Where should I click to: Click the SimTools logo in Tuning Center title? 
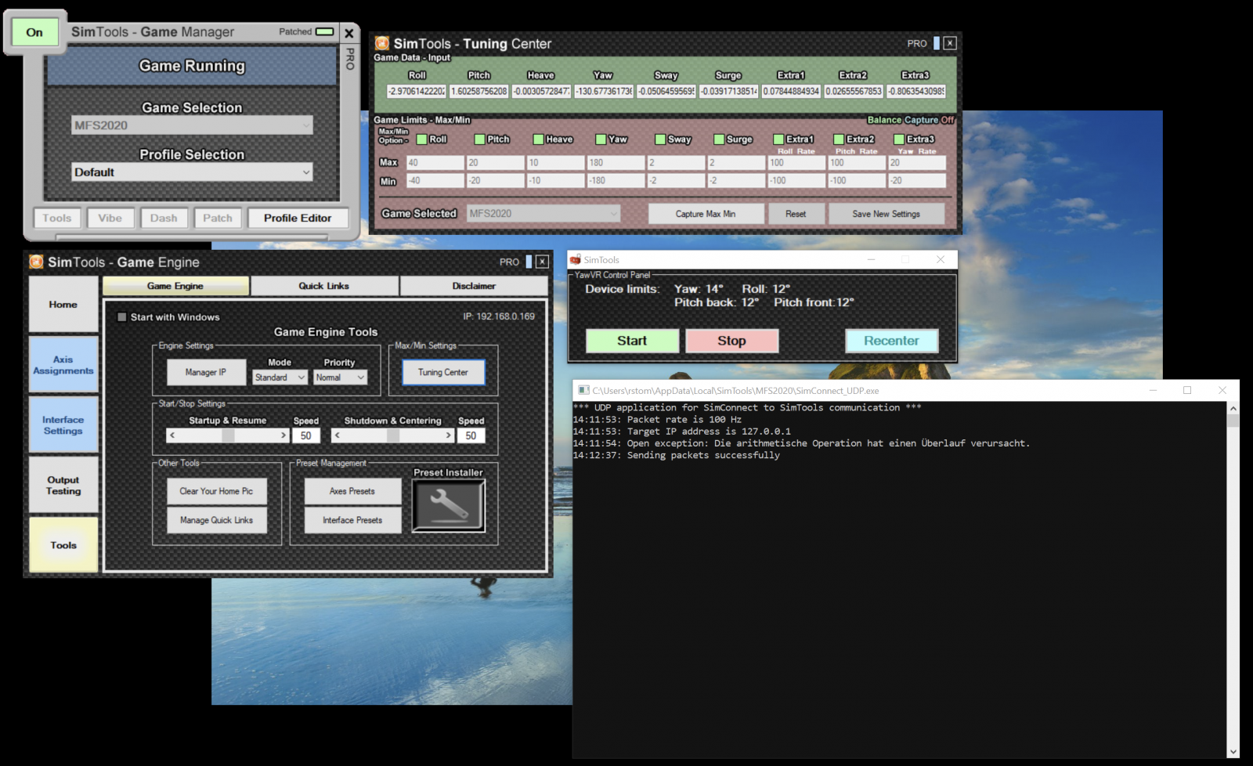[382, 44]
